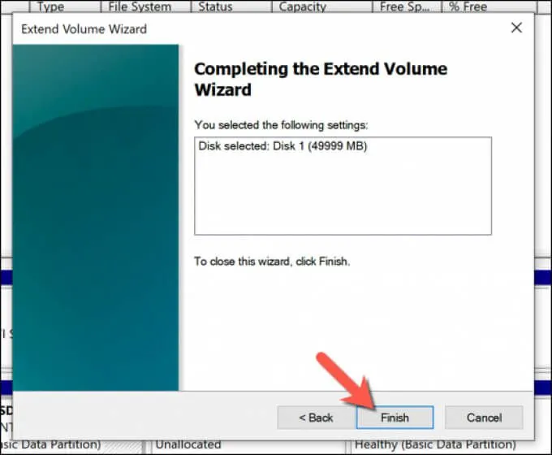This screenshot has height=455, width=552.
Task: Click the Capacity column header
Action: (308, 6)
